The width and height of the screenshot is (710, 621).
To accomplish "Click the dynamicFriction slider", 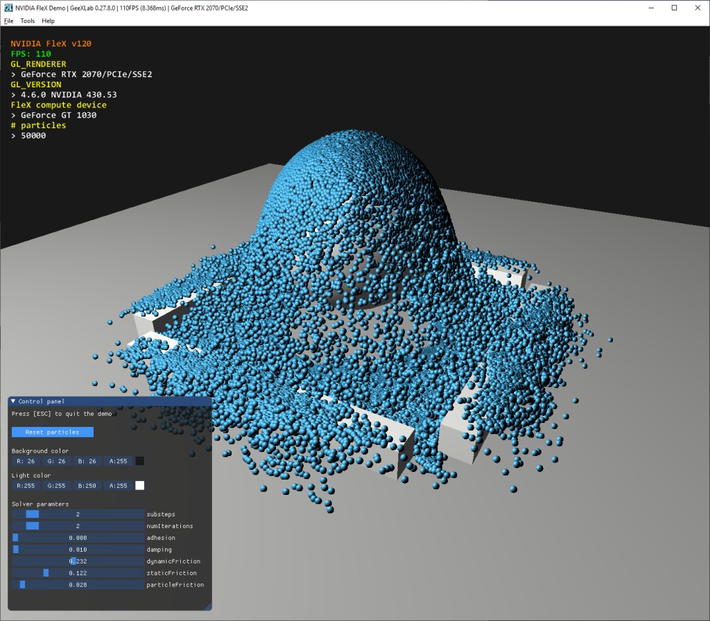I will point(78,561).
